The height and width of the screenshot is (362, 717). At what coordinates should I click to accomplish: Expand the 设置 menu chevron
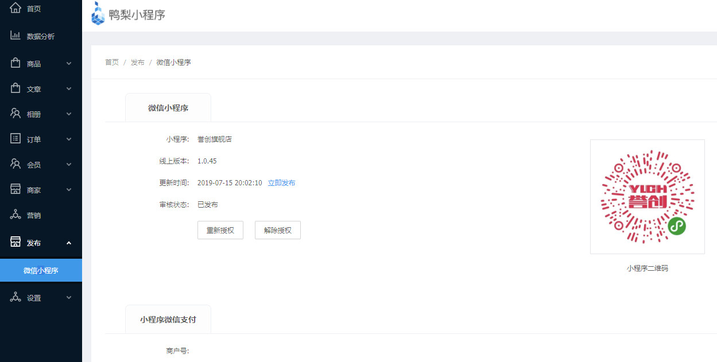coord(69,298)
